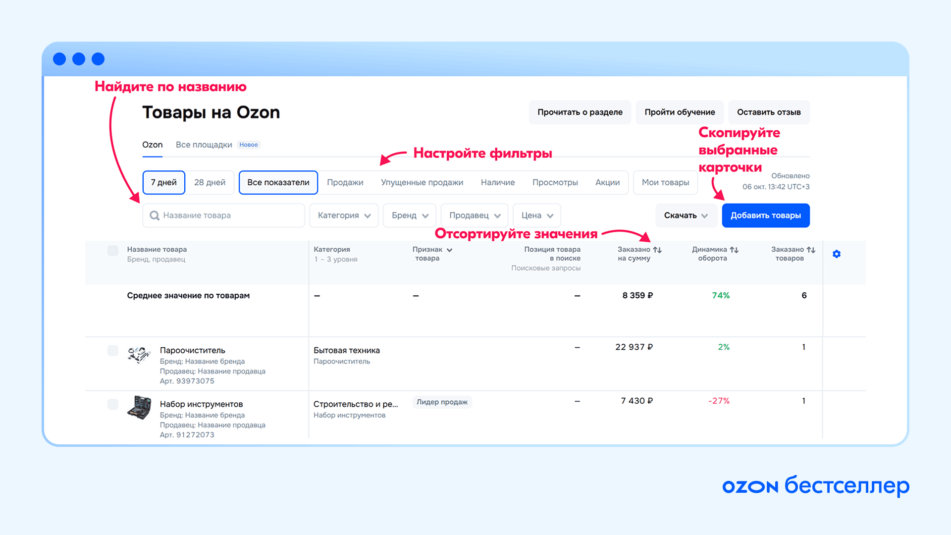Open Упущенные продажи tab
The height and width of the screenshot is (535, 951).
pos(422,182)
